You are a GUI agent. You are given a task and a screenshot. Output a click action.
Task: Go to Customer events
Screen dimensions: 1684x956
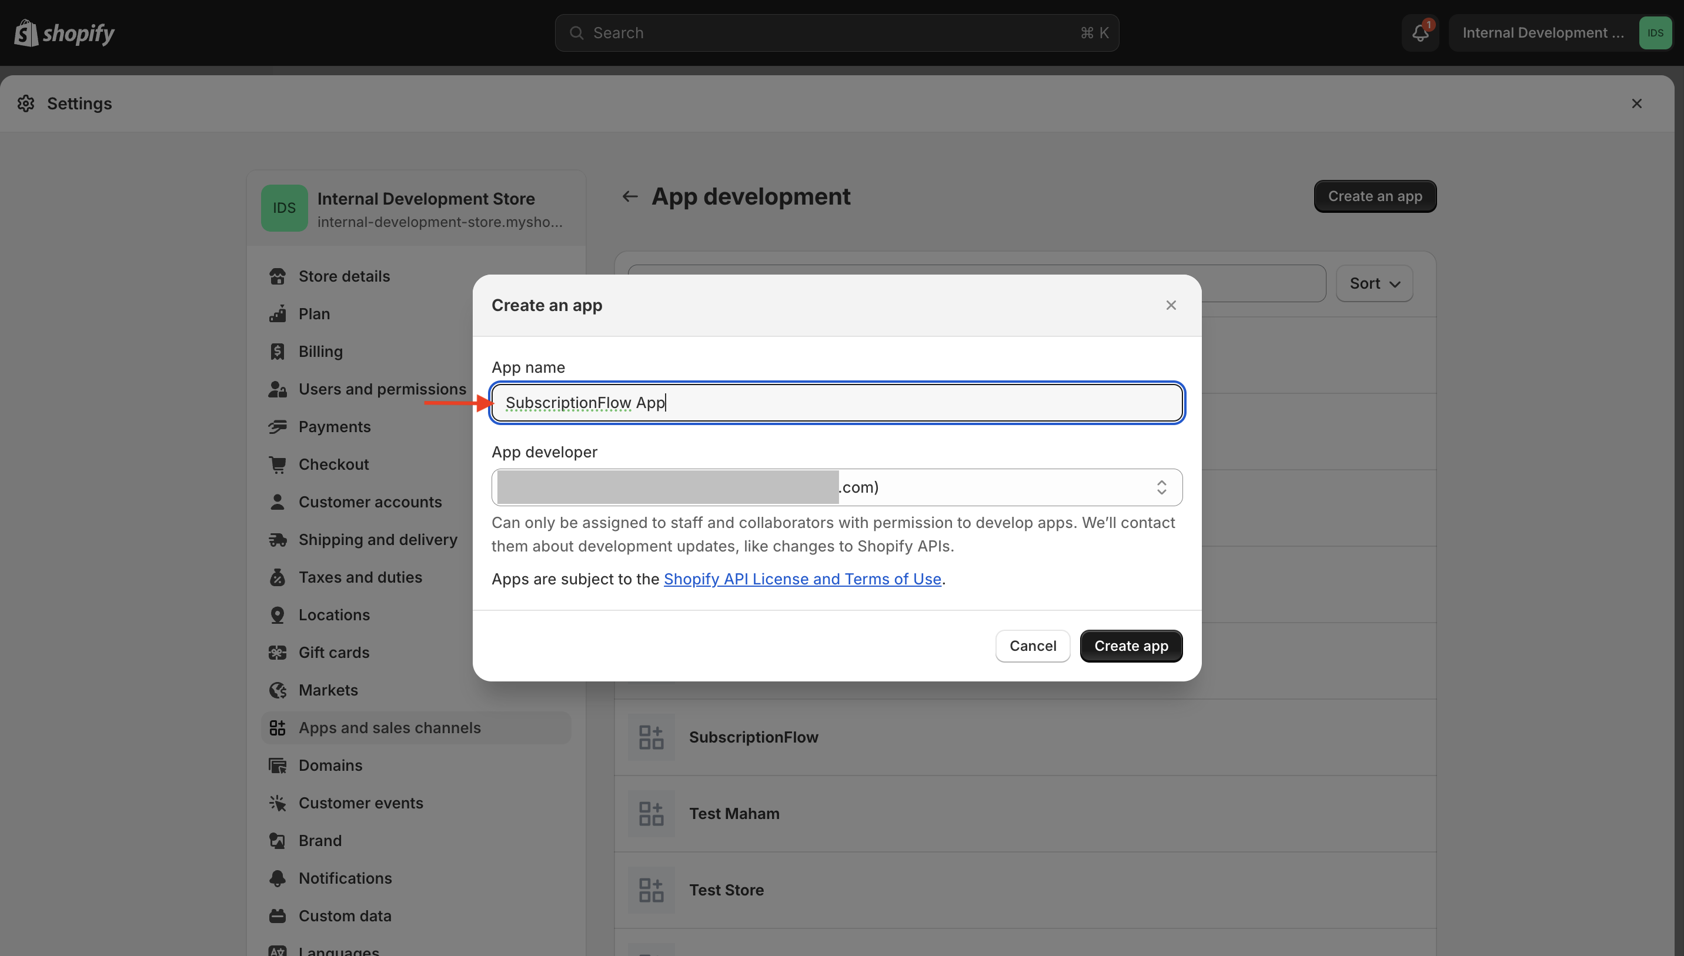coord(416,803)
